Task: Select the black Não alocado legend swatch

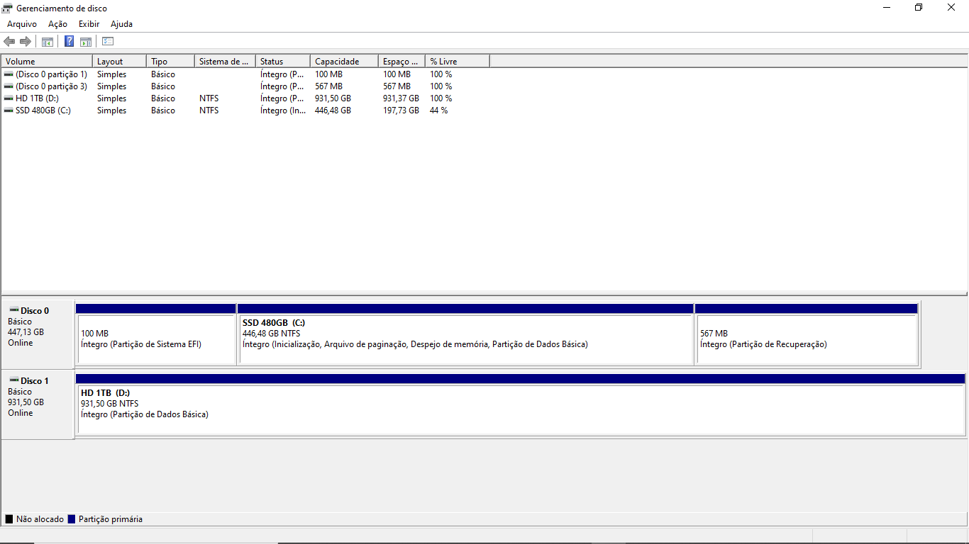Action: coord(9,519)
